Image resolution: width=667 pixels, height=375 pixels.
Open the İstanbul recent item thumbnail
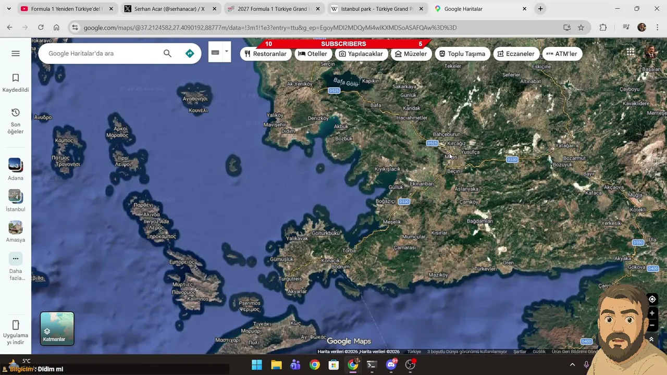[15, 201]
